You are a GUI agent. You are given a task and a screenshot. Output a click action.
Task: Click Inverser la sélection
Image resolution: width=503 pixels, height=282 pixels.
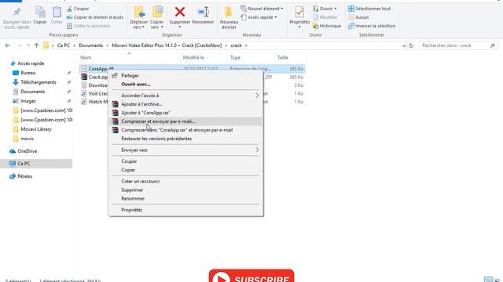[372, 26]
